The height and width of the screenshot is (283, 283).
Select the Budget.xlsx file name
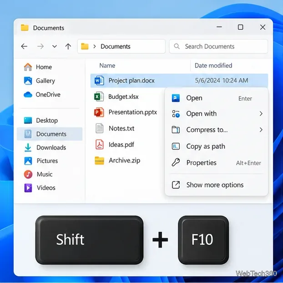(x=123, y=96)
